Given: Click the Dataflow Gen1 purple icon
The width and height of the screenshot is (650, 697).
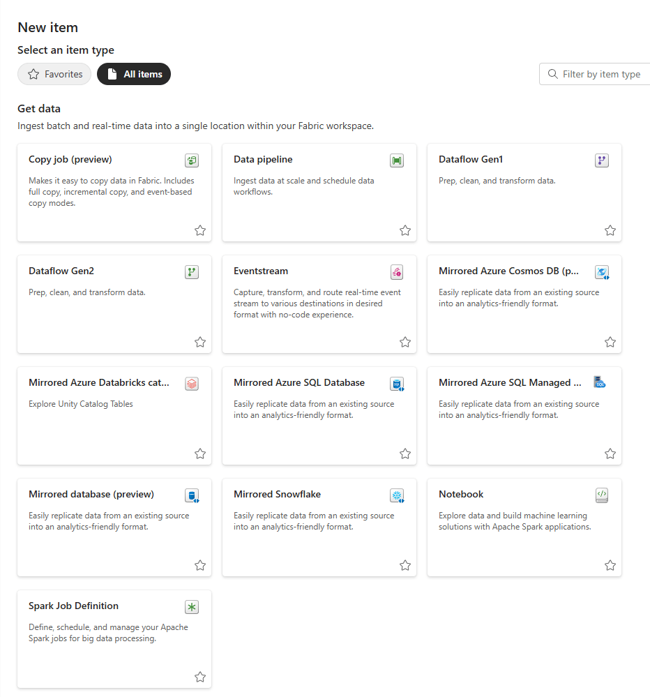Looking at the screenshot, I should click(602, 160).
